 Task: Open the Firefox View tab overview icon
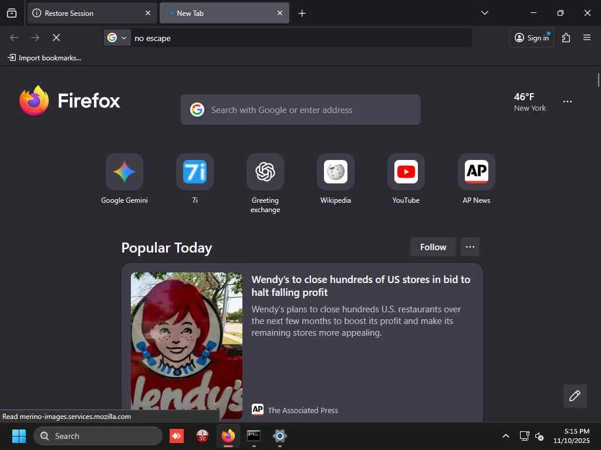coord(12,13)
